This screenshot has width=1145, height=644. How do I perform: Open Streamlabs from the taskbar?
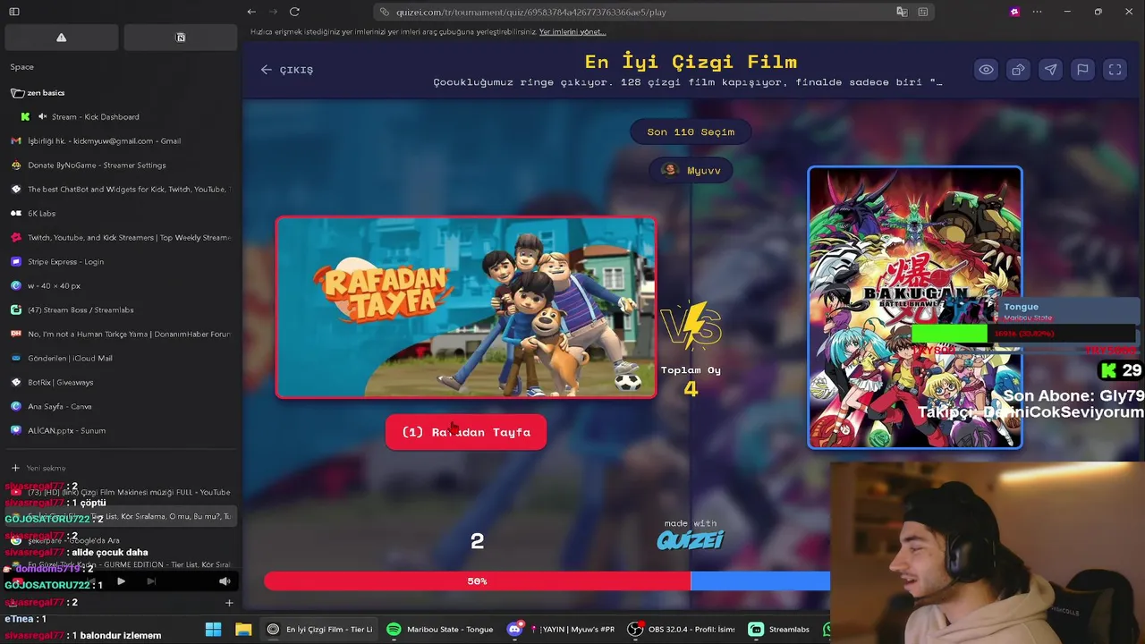coord(780,629)
